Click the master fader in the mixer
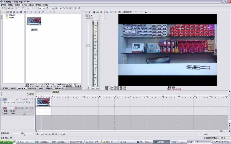The image size is (231, 144). 88,46
